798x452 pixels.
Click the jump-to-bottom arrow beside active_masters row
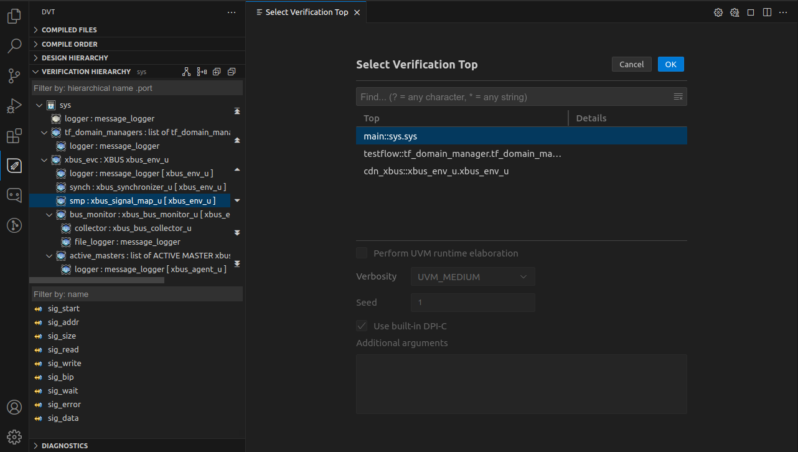click(237, 264)
